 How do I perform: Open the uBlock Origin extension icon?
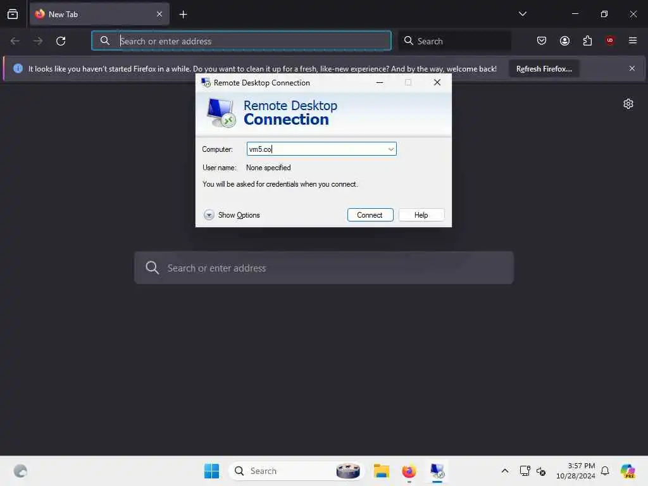coord(610,40)
